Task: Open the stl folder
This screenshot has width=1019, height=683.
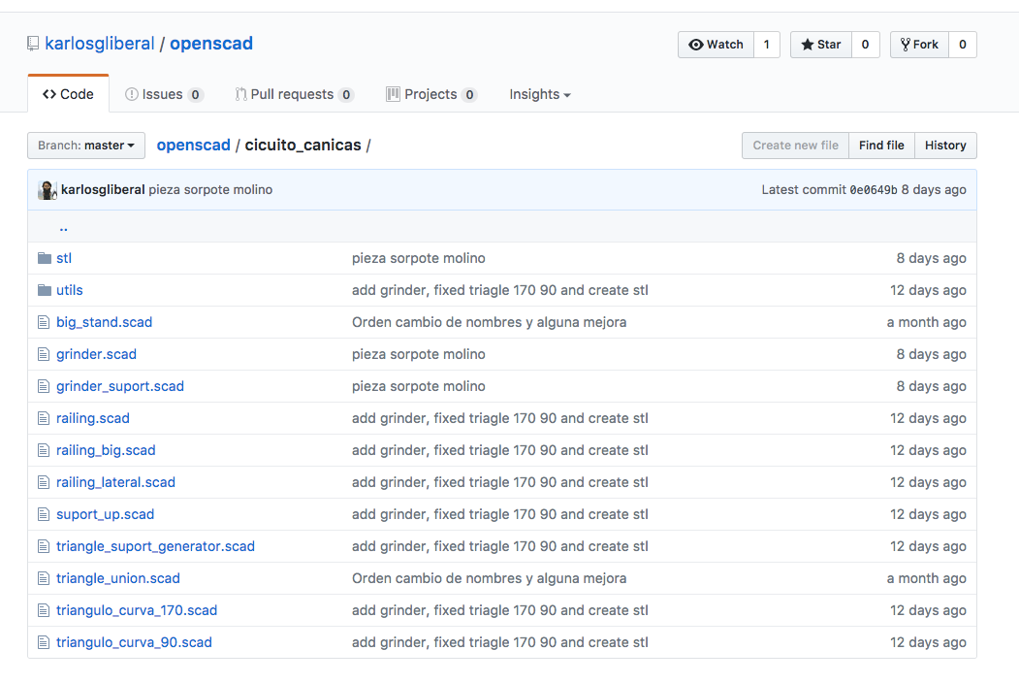Action: [x=64, y=258]
